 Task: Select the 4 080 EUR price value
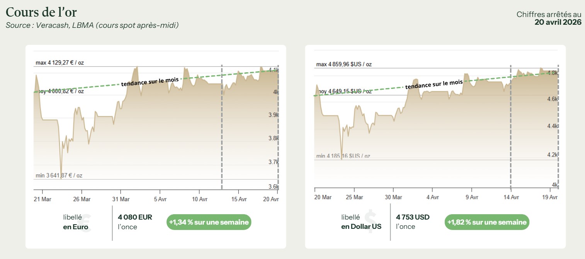click(135, 217)
